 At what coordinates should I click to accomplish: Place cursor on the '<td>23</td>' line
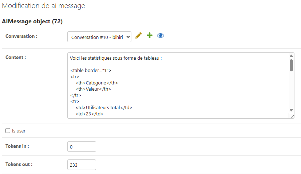click(89, 114)
